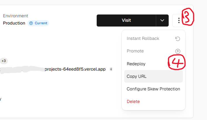The width and height of the screenshot is (207, 120).
Task: Open the projects-64eed8f5.vercel.app domain link
Action: tap(75, 69)
